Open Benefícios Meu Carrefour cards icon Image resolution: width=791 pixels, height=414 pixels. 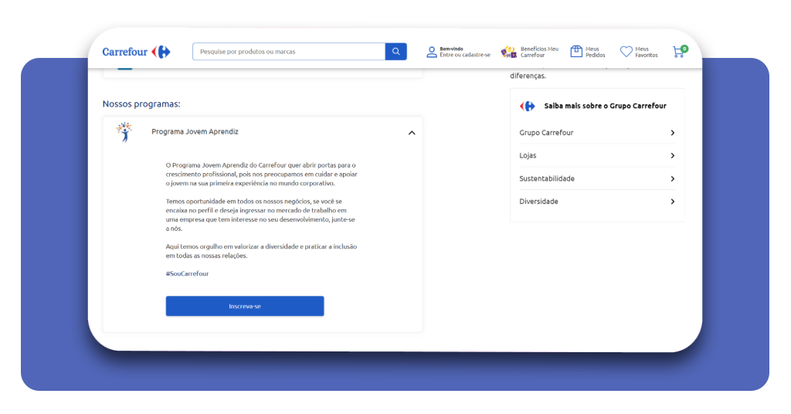click(x=508, y=52)
